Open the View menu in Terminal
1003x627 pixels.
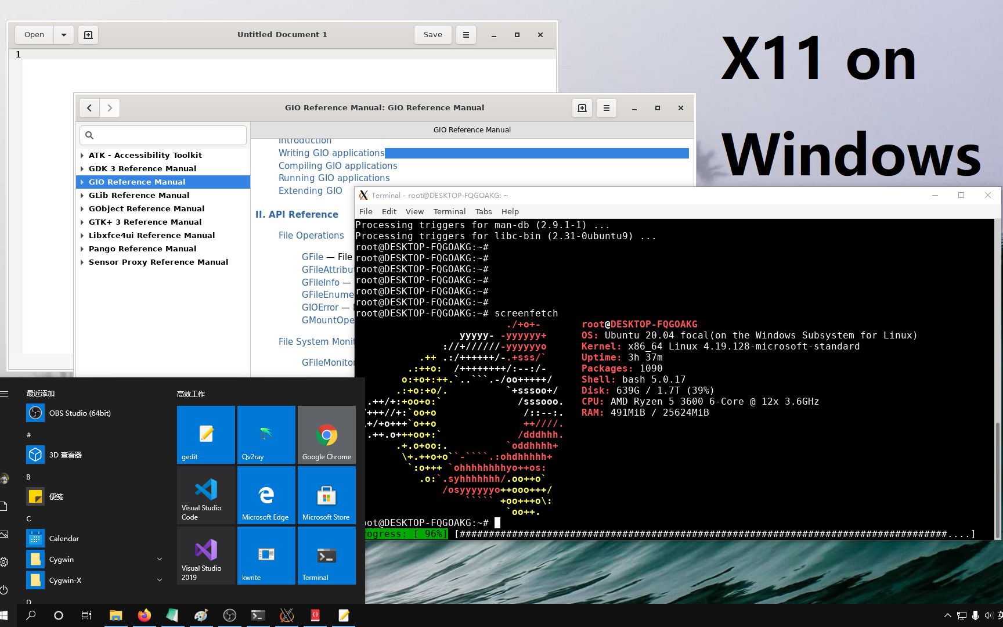414,211
